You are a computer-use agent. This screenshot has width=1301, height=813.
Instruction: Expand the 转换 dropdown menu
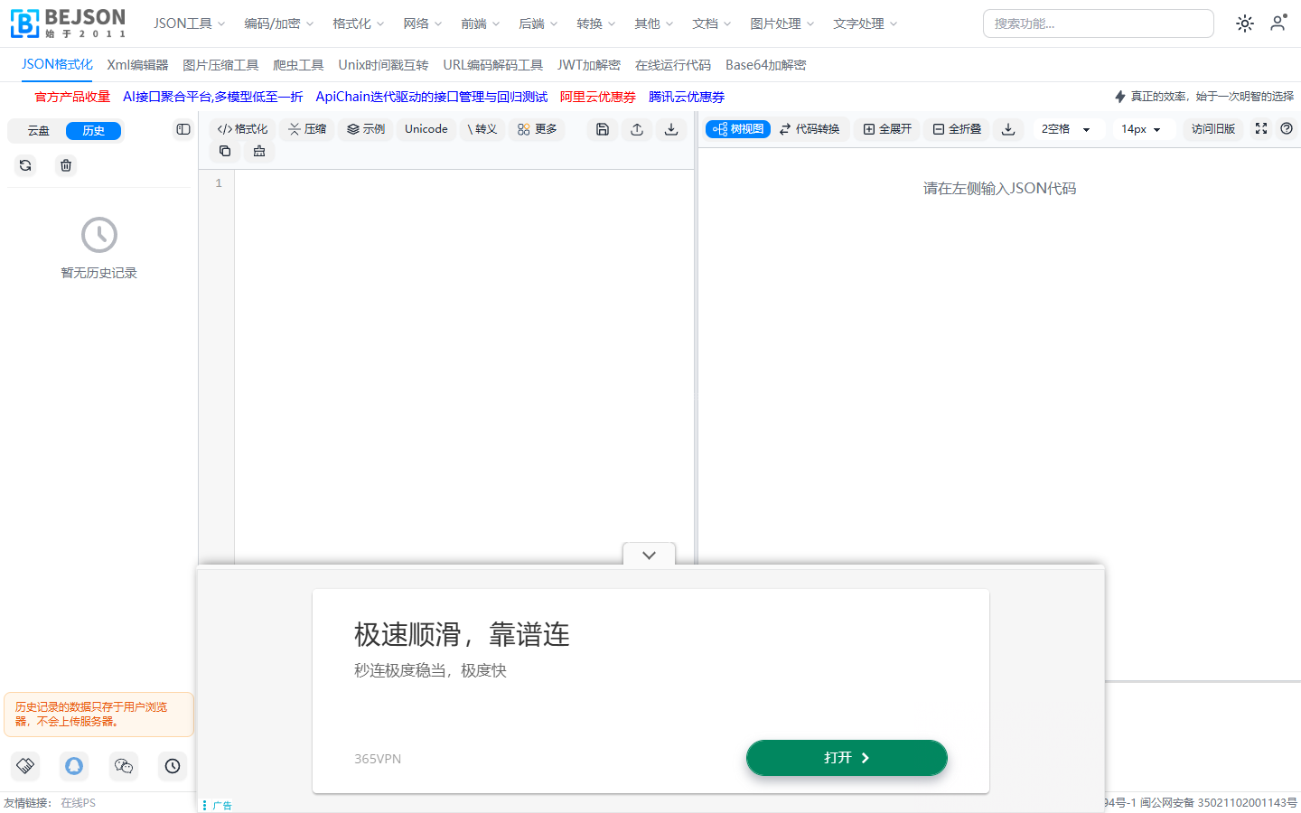pos(595,23)
